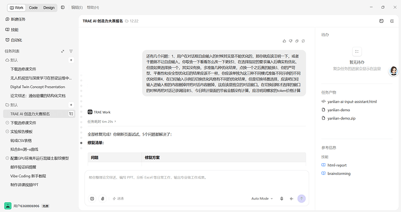The image size is (401, 212).
Task: Open the panel layout icon in header
Action: coord(381,21)
